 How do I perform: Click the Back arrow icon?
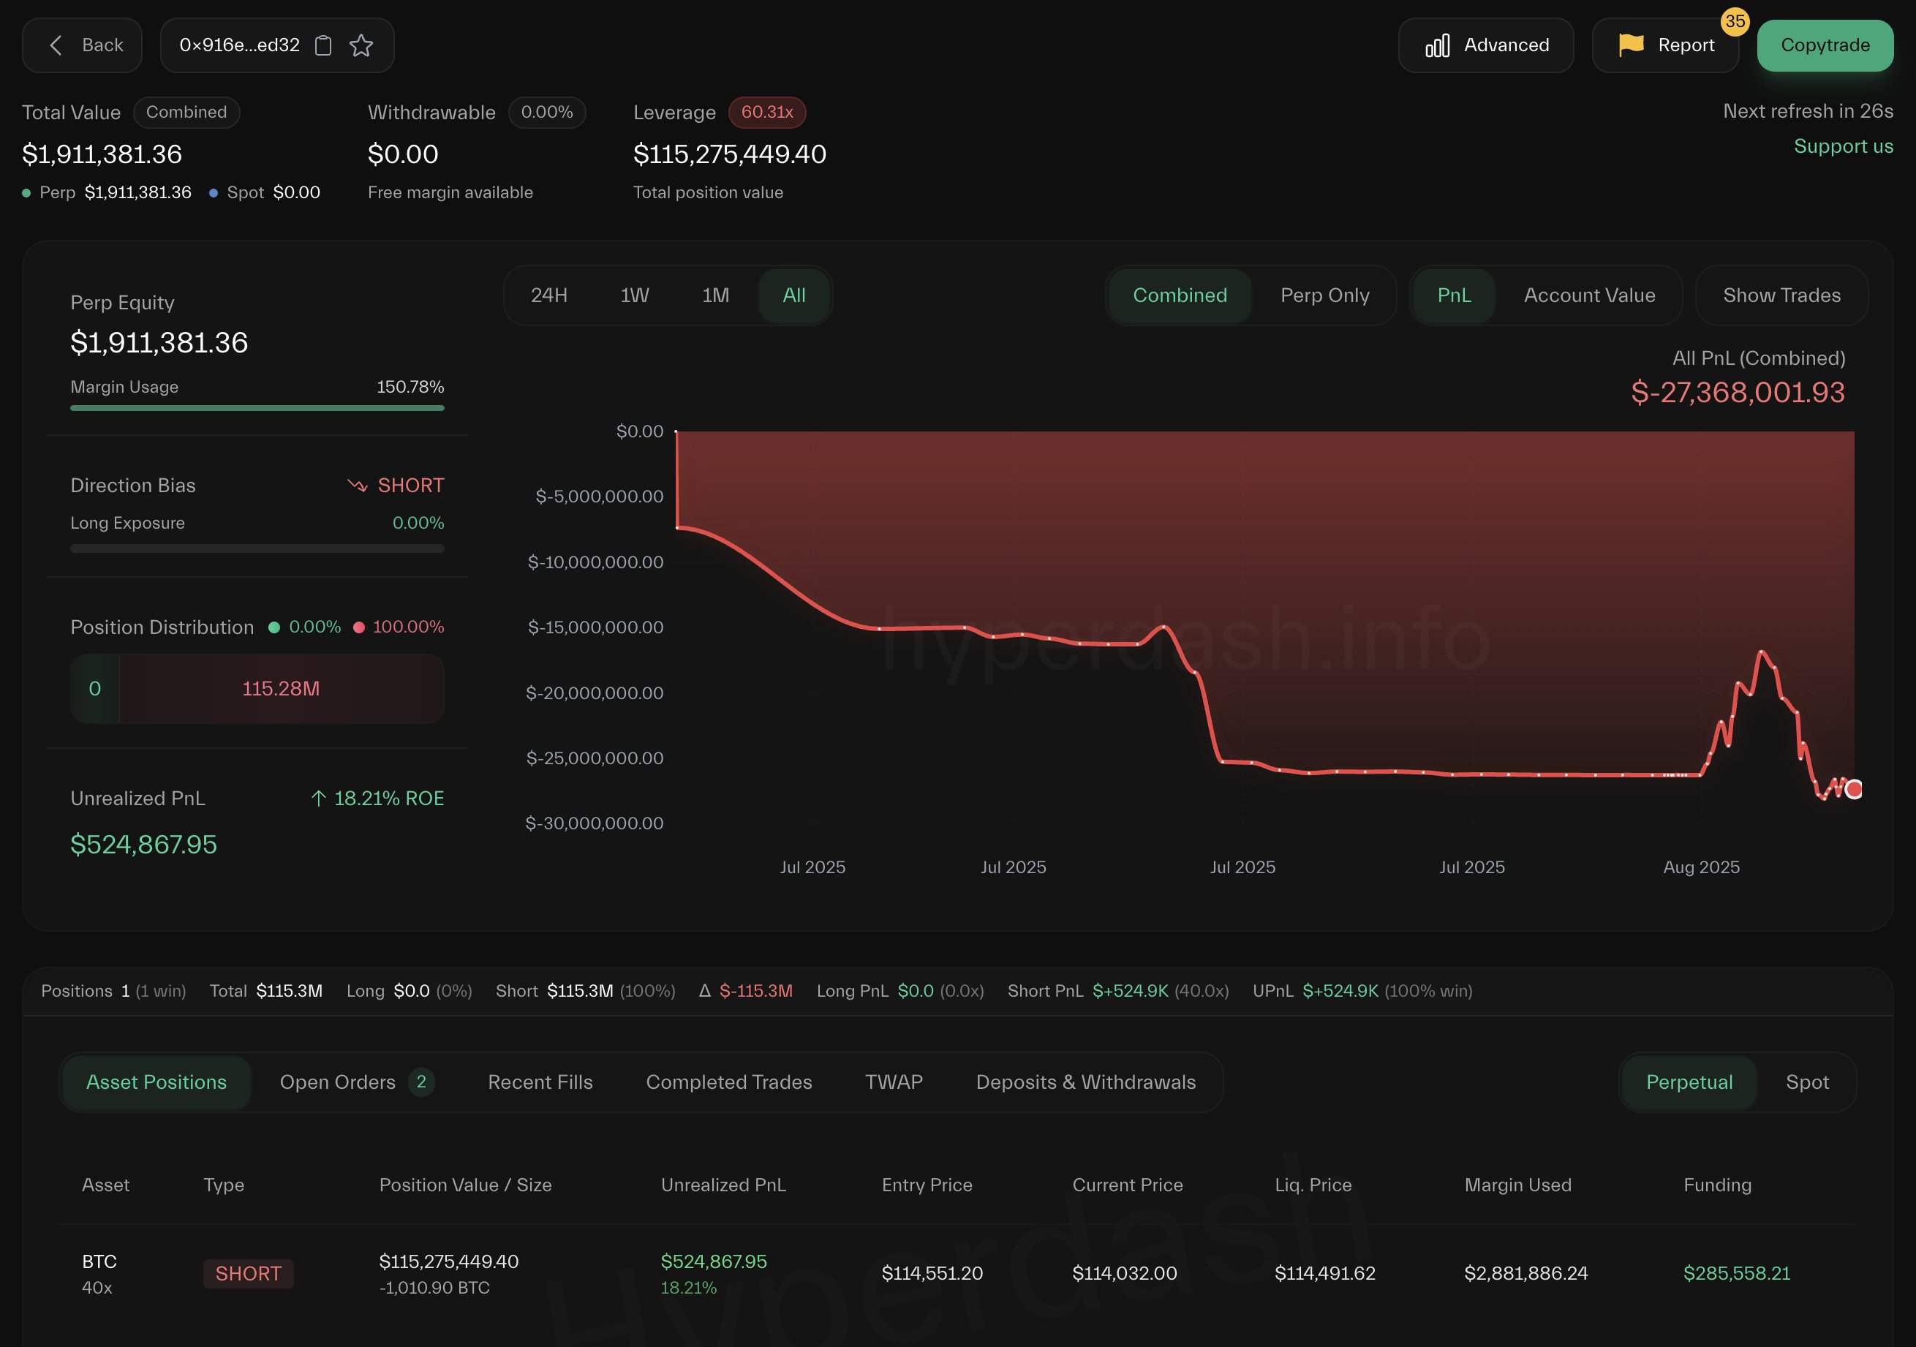(x=56, y=45)
